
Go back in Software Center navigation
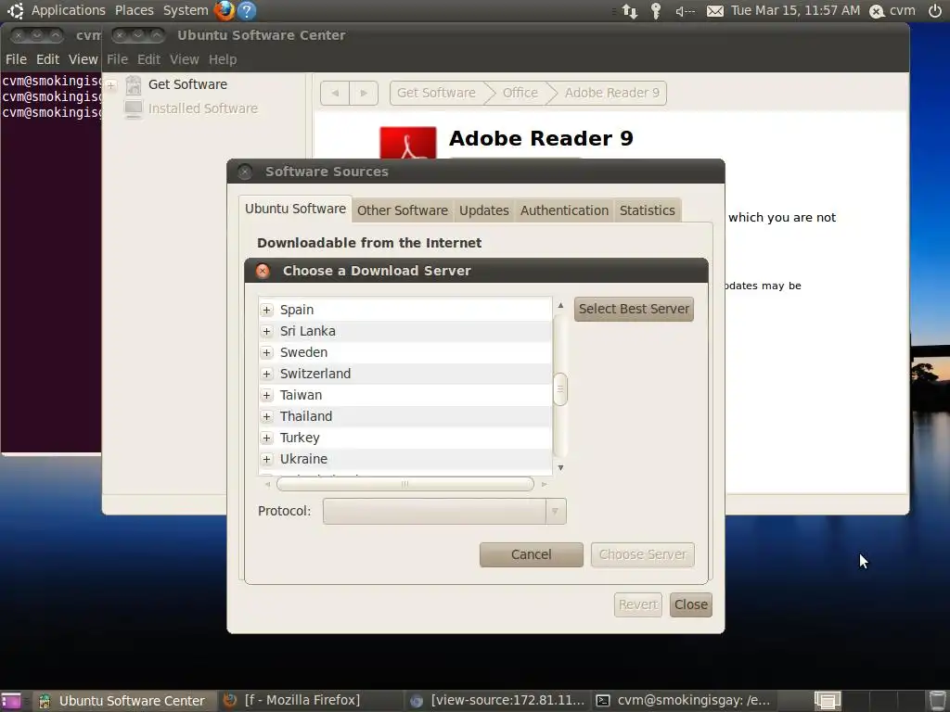[x=335, y=94]
